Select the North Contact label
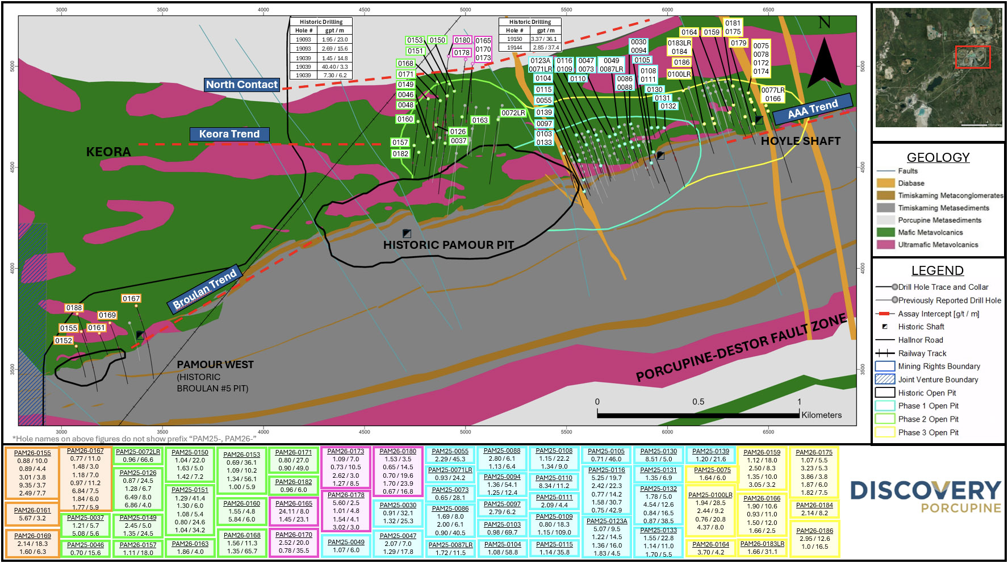 242,85
